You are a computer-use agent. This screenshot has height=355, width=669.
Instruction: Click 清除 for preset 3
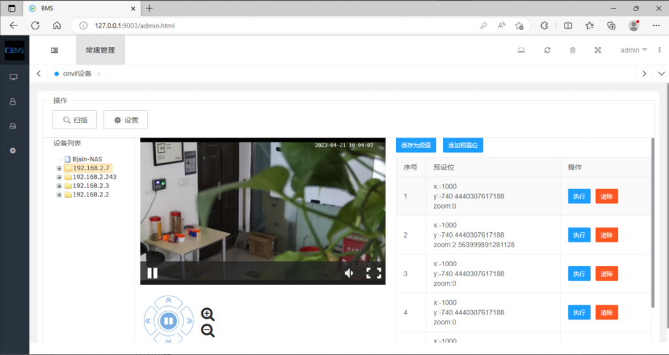tap(607, 273)
